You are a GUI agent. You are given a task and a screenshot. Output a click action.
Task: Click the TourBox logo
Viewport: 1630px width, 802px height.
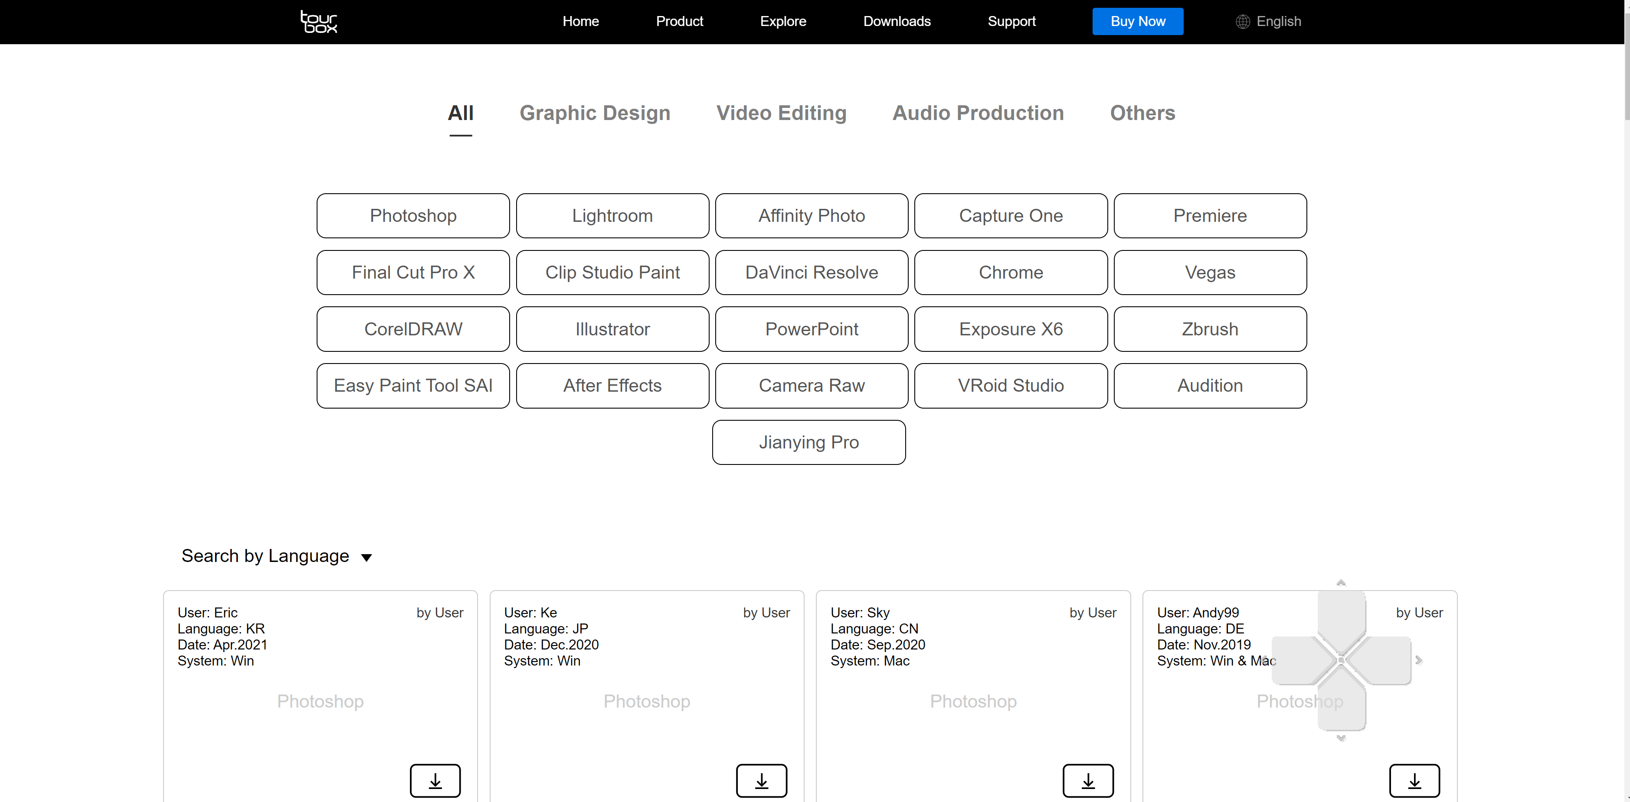coord(318,22)
